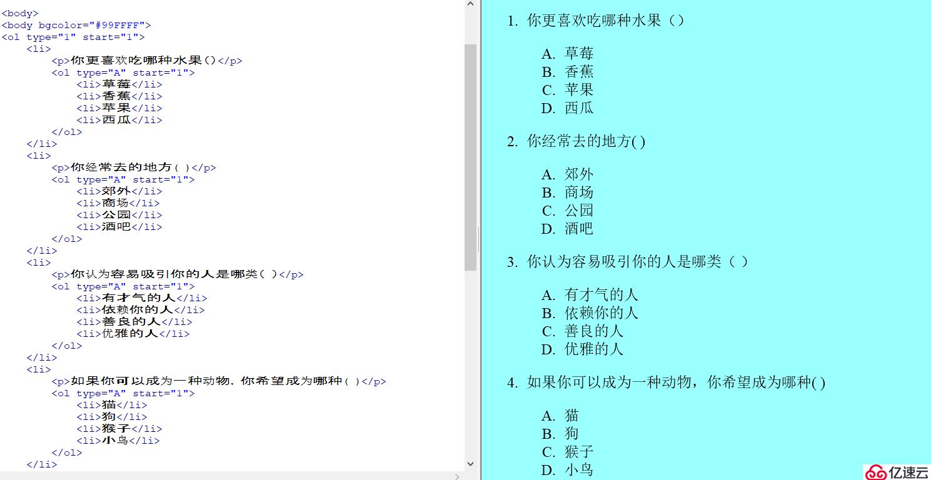Click the horizontal scrollbar right arrow below code
The height and width of the screenshot is (480, 931).
pyautogui.click(x=458, y=476)
